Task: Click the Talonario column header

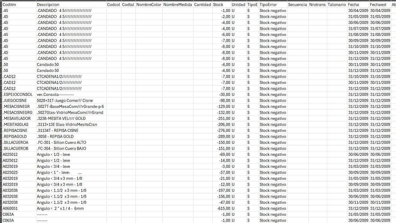Action: 337,4
